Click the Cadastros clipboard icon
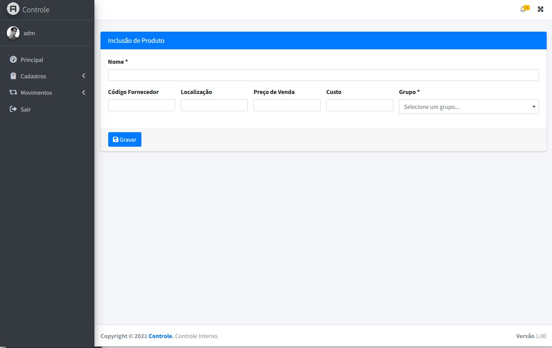The height and width of the screenshot is (348, 552). tap(13, 76)
